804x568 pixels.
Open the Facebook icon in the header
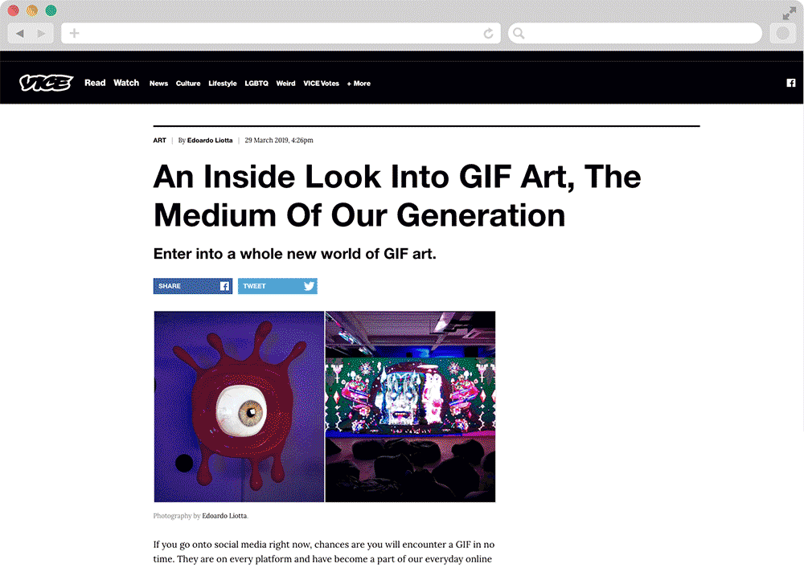coord(790,83)
